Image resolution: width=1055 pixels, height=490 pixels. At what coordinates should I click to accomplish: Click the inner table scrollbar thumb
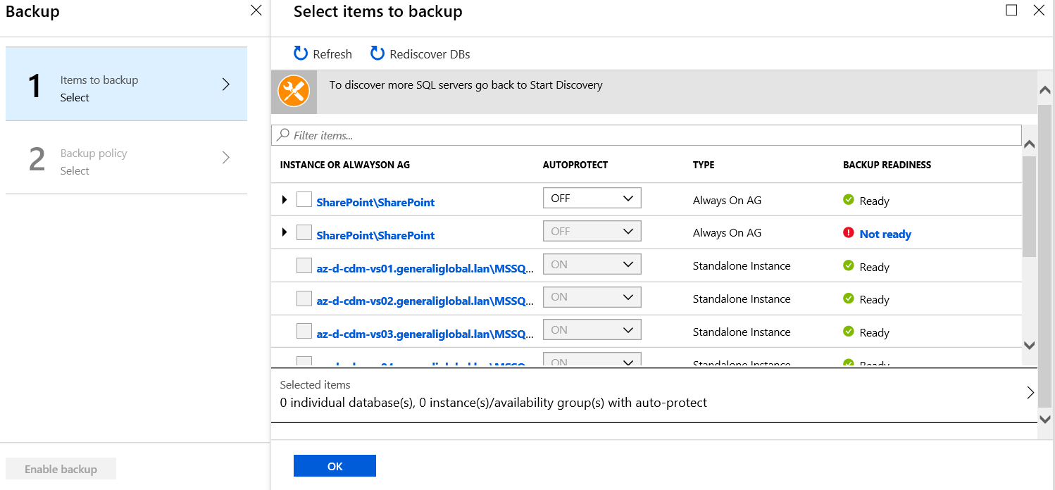pos(1029,206)
